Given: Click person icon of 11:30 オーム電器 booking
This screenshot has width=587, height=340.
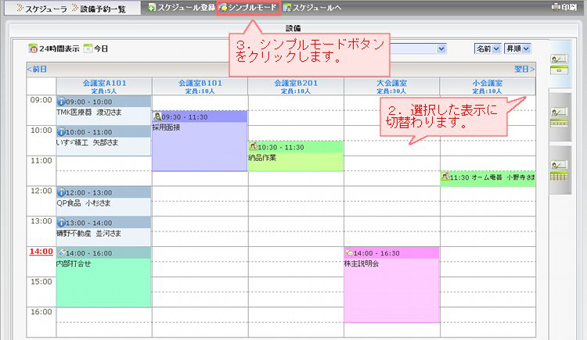Looking at the screenshot, I should point(445,177).
